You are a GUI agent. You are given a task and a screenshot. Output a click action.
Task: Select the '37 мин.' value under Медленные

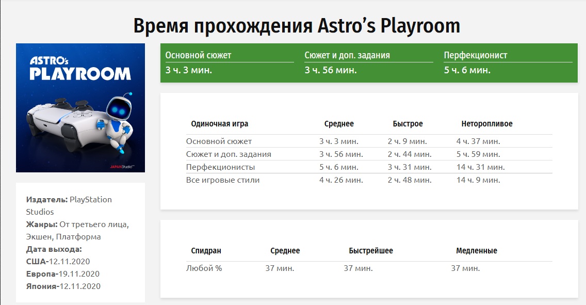(x=465, y=268)
